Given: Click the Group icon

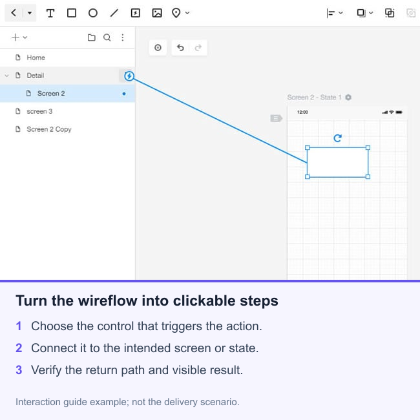Looking at the screenshot, I should click(x=390, y=13).
